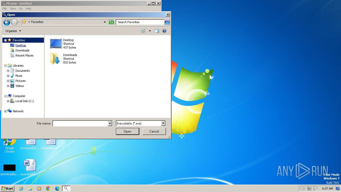Click the taskbar clock 6:07 AM
The width and height of the screenshot is (341, 192).
(327, 189)
